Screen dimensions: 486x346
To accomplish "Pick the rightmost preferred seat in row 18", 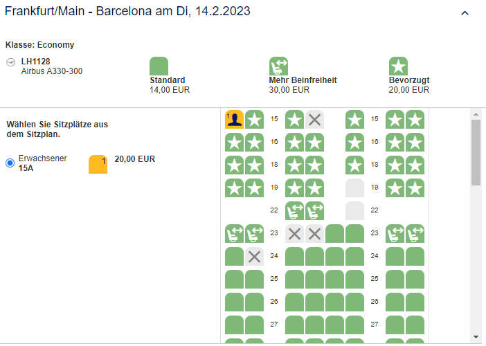I will (x=415, y=165).
